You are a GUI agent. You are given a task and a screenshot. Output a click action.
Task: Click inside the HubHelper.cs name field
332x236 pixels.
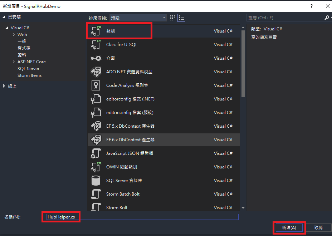[61, 217]
